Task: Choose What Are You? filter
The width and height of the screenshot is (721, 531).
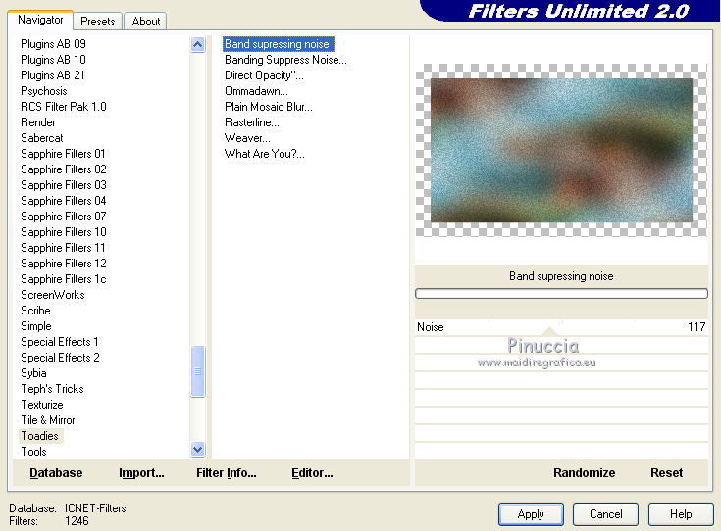Action: (265, 154)
